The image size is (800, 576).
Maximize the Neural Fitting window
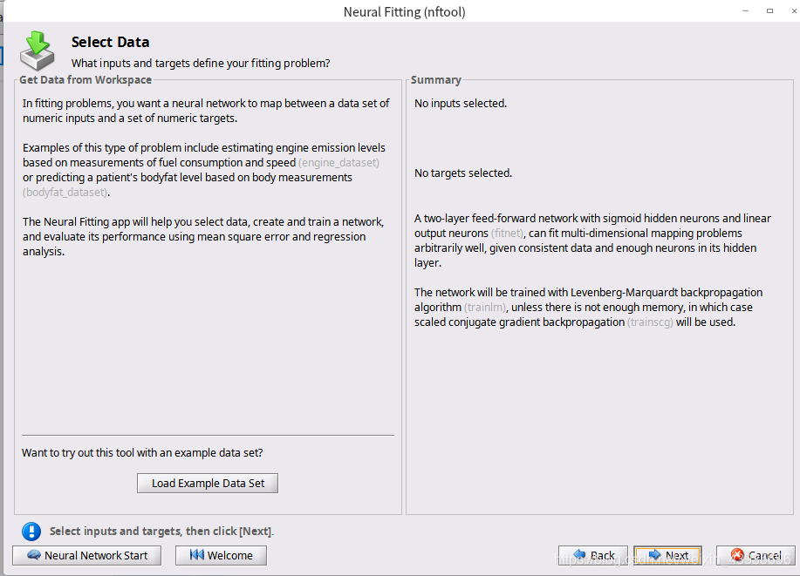(769, 10)
